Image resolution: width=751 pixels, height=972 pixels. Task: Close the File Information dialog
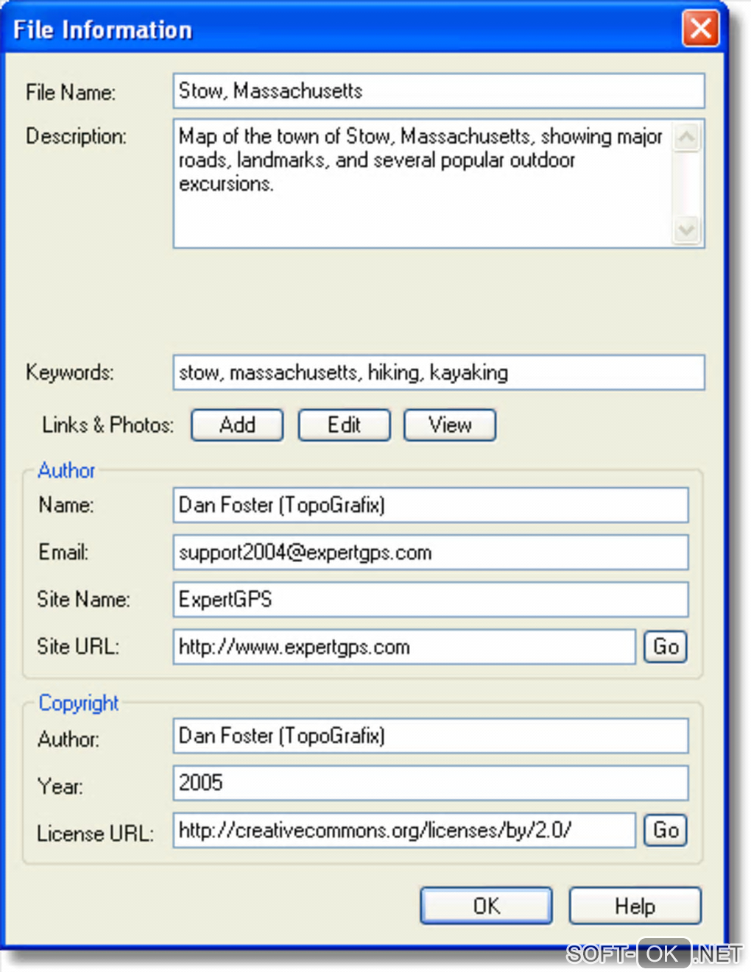click(x=700, y=29)
